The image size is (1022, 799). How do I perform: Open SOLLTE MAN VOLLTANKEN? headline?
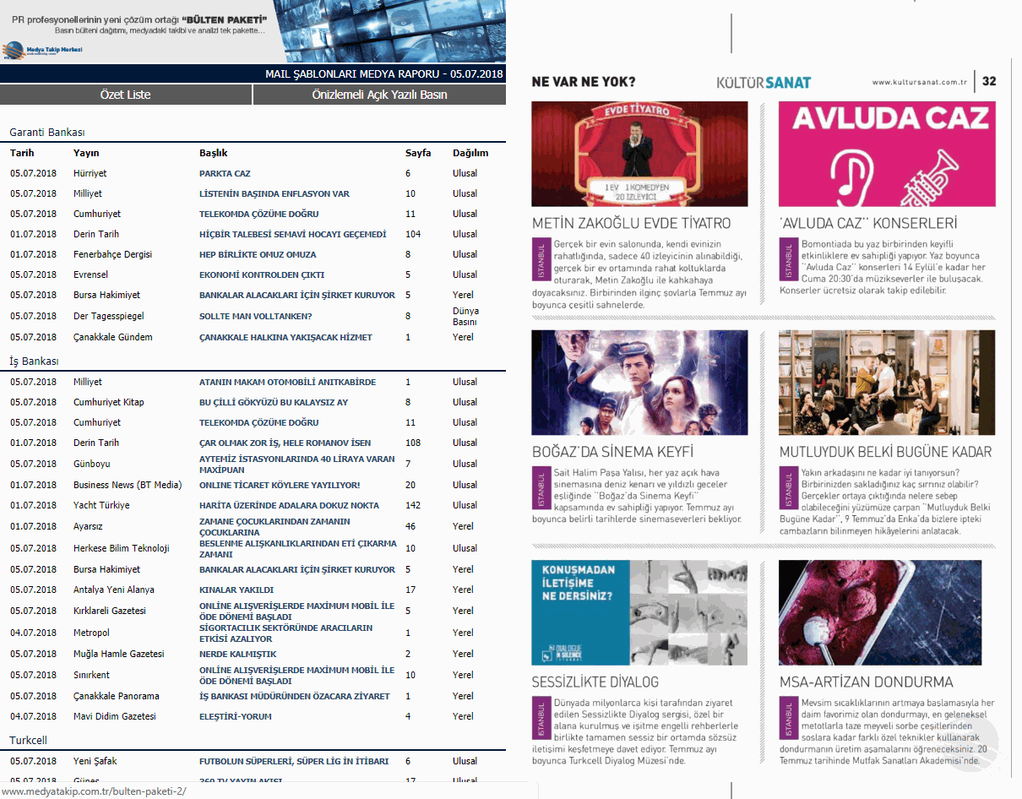256,316
